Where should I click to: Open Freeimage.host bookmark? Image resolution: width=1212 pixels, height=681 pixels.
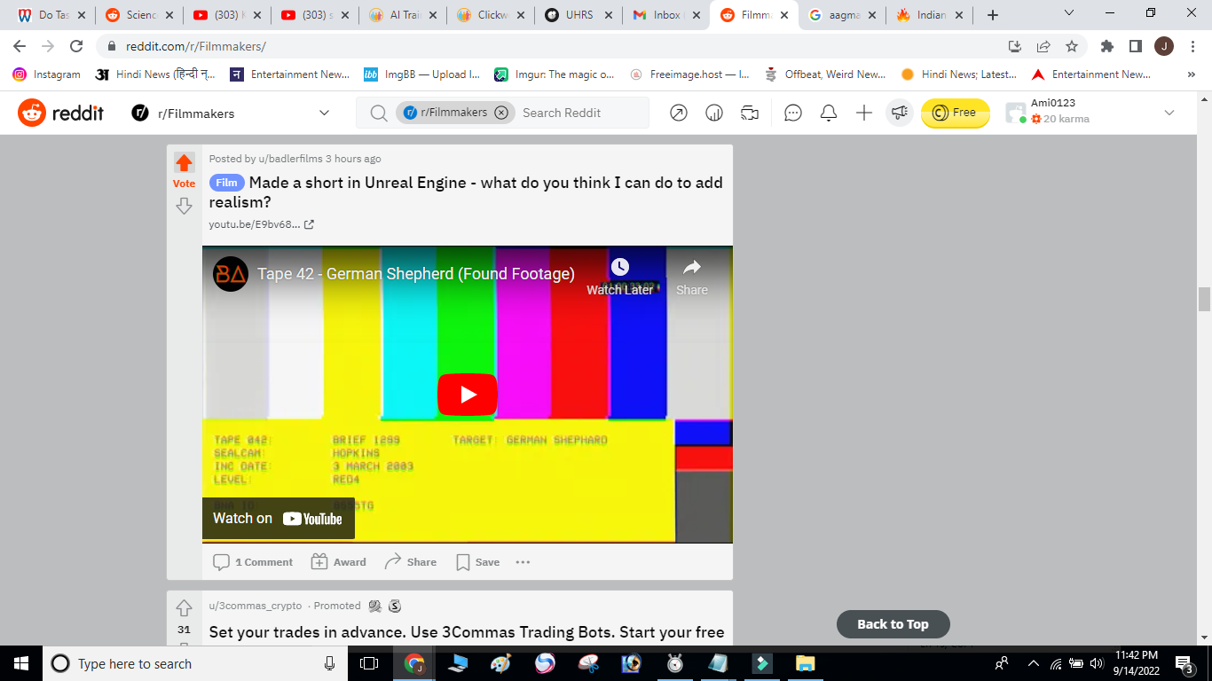(x=689, y=74)
